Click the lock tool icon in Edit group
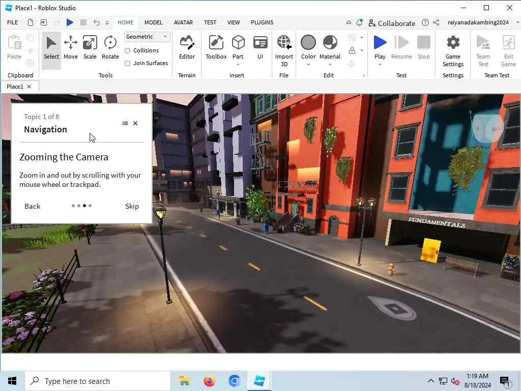521x391 pixels. point(352,50)
